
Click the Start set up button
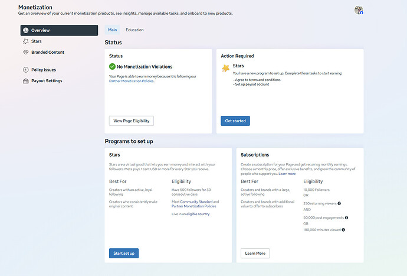point(124,253)
